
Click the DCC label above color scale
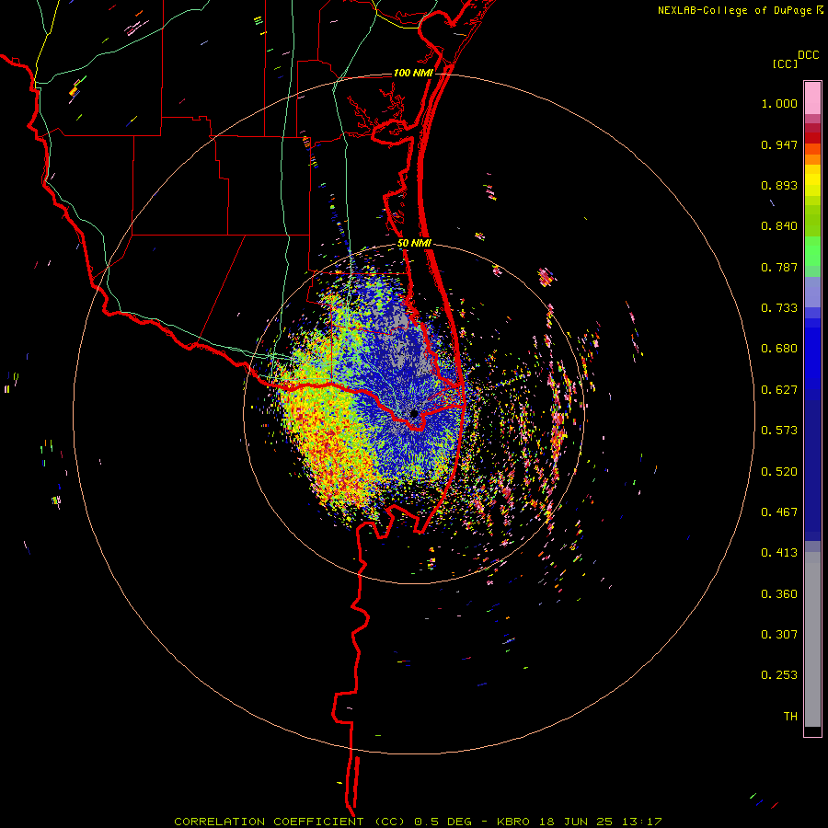tap(808, 55)
